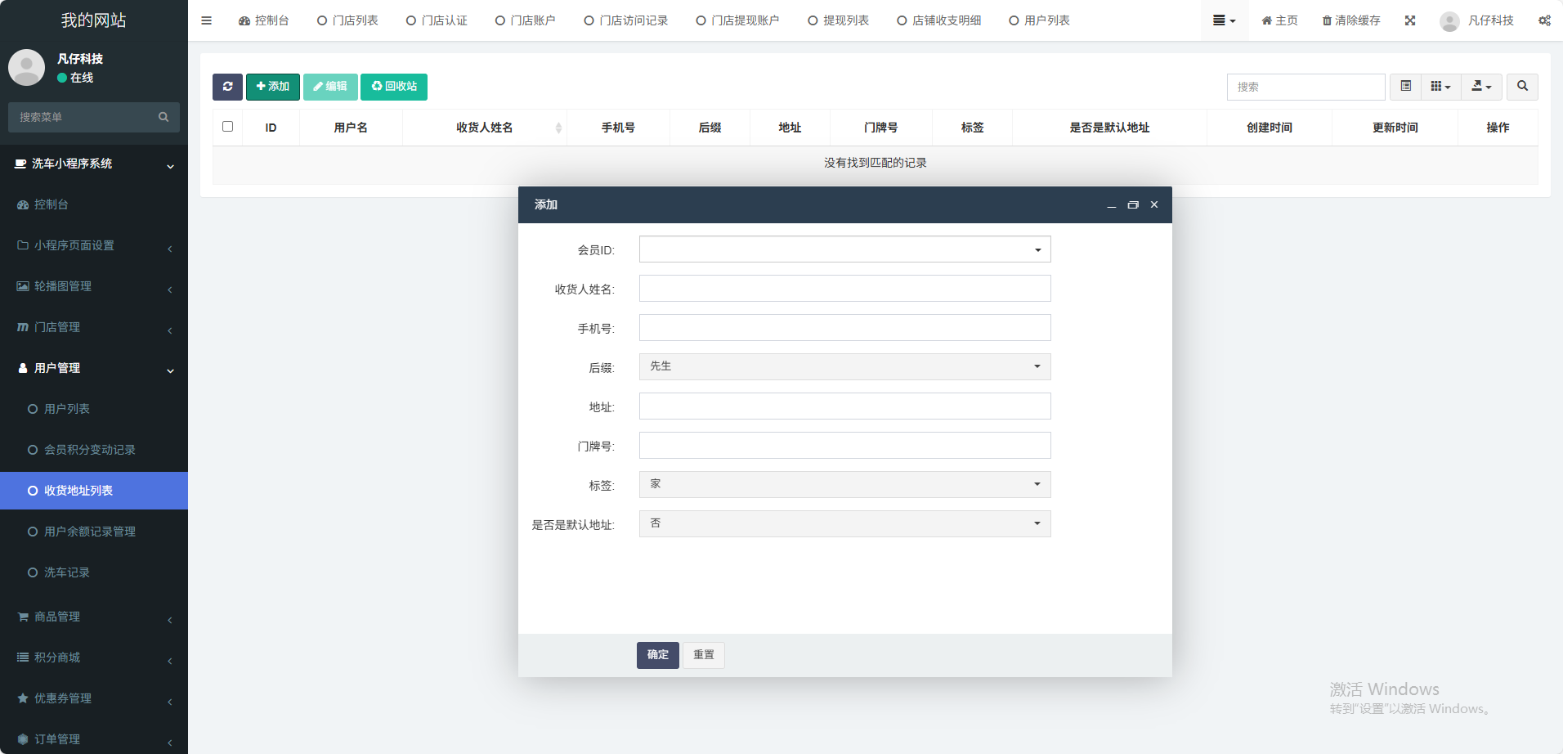Sort by 收货人姓名 column header
The height and width of the screenshot is (754, 1563).
[485, 128]
